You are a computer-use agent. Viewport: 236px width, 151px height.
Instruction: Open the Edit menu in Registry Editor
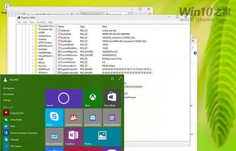pos(25,22)
